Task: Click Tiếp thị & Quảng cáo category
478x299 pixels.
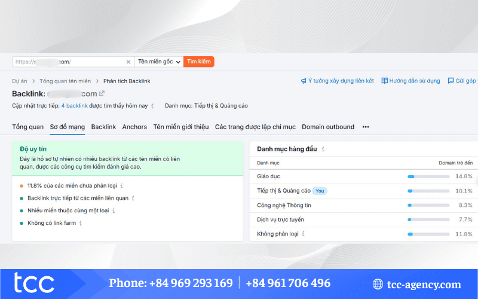Action: point(284,191)
